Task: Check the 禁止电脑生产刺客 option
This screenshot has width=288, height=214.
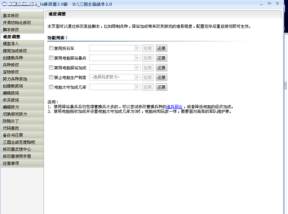Action: pyautogui.click(x=51, y=77)
